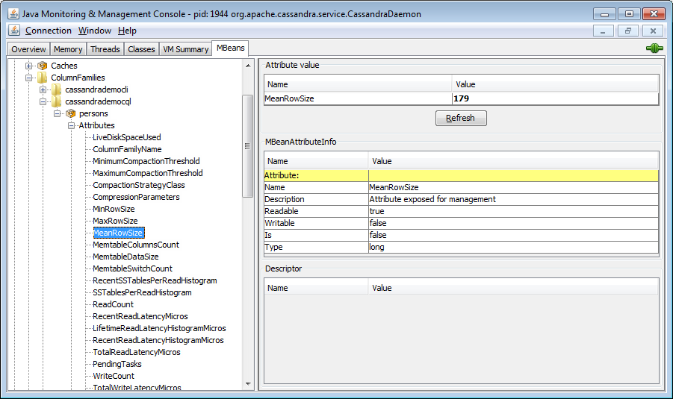The image size is (673, 399).
Task: Click the green connection status icon
Action: tap(654, 48)
